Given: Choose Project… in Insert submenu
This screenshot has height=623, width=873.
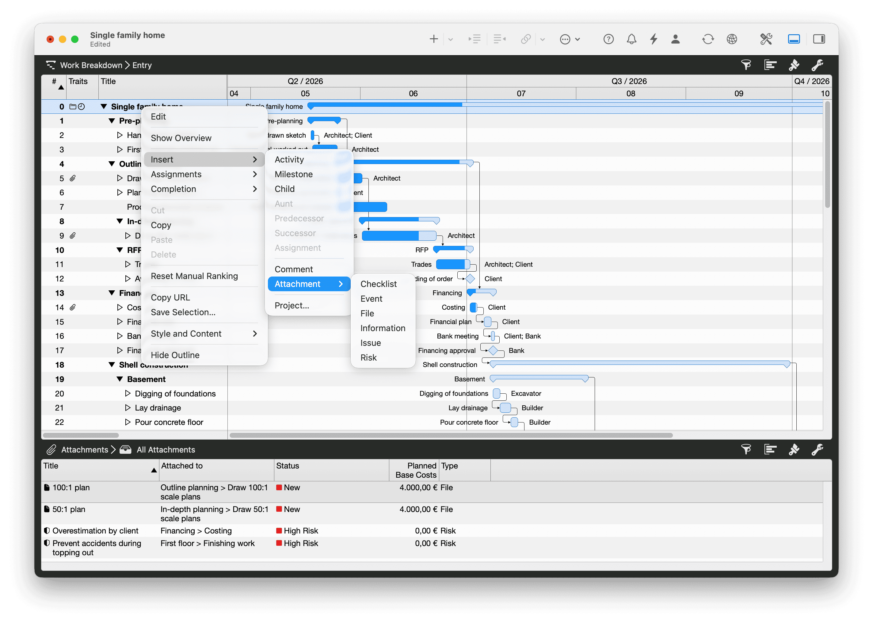Looking at the screenshot, I should click(309, 305).
